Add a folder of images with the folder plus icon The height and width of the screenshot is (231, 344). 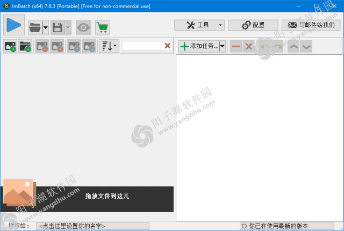point(25,46)
